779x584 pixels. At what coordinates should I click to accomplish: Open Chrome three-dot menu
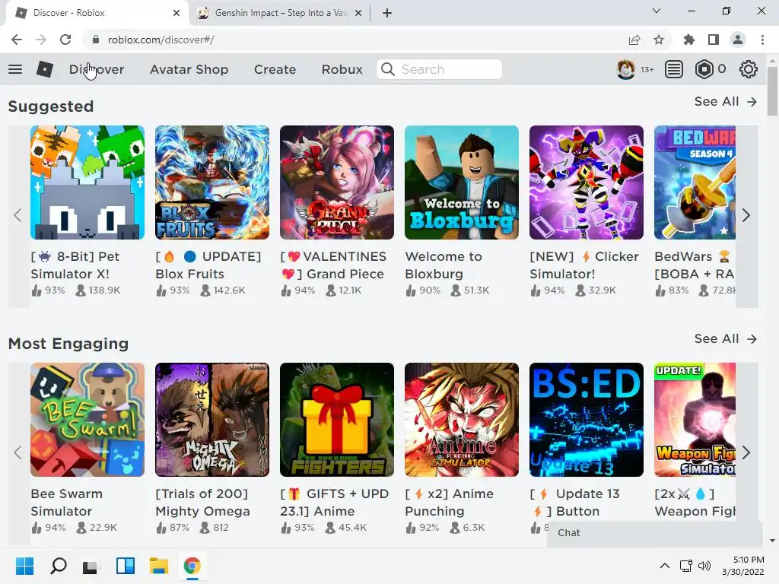(x=762, y=40)
